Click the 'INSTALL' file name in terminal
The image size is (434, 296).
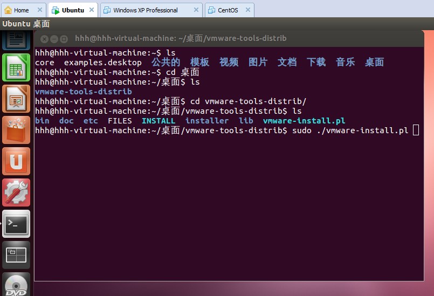pos(159,121)
